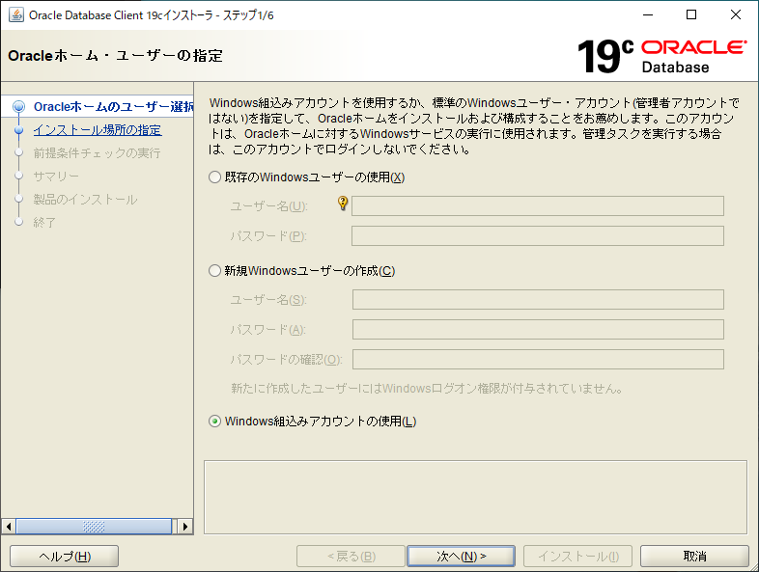Click the sidebar horizontal scrollbar thumb
This screenshot has height=572, width=759.
click(x=94, y=526)
